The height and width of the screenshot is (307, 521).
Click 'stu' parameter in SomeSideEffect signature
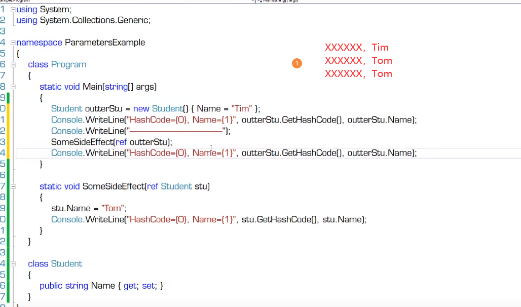201,186
